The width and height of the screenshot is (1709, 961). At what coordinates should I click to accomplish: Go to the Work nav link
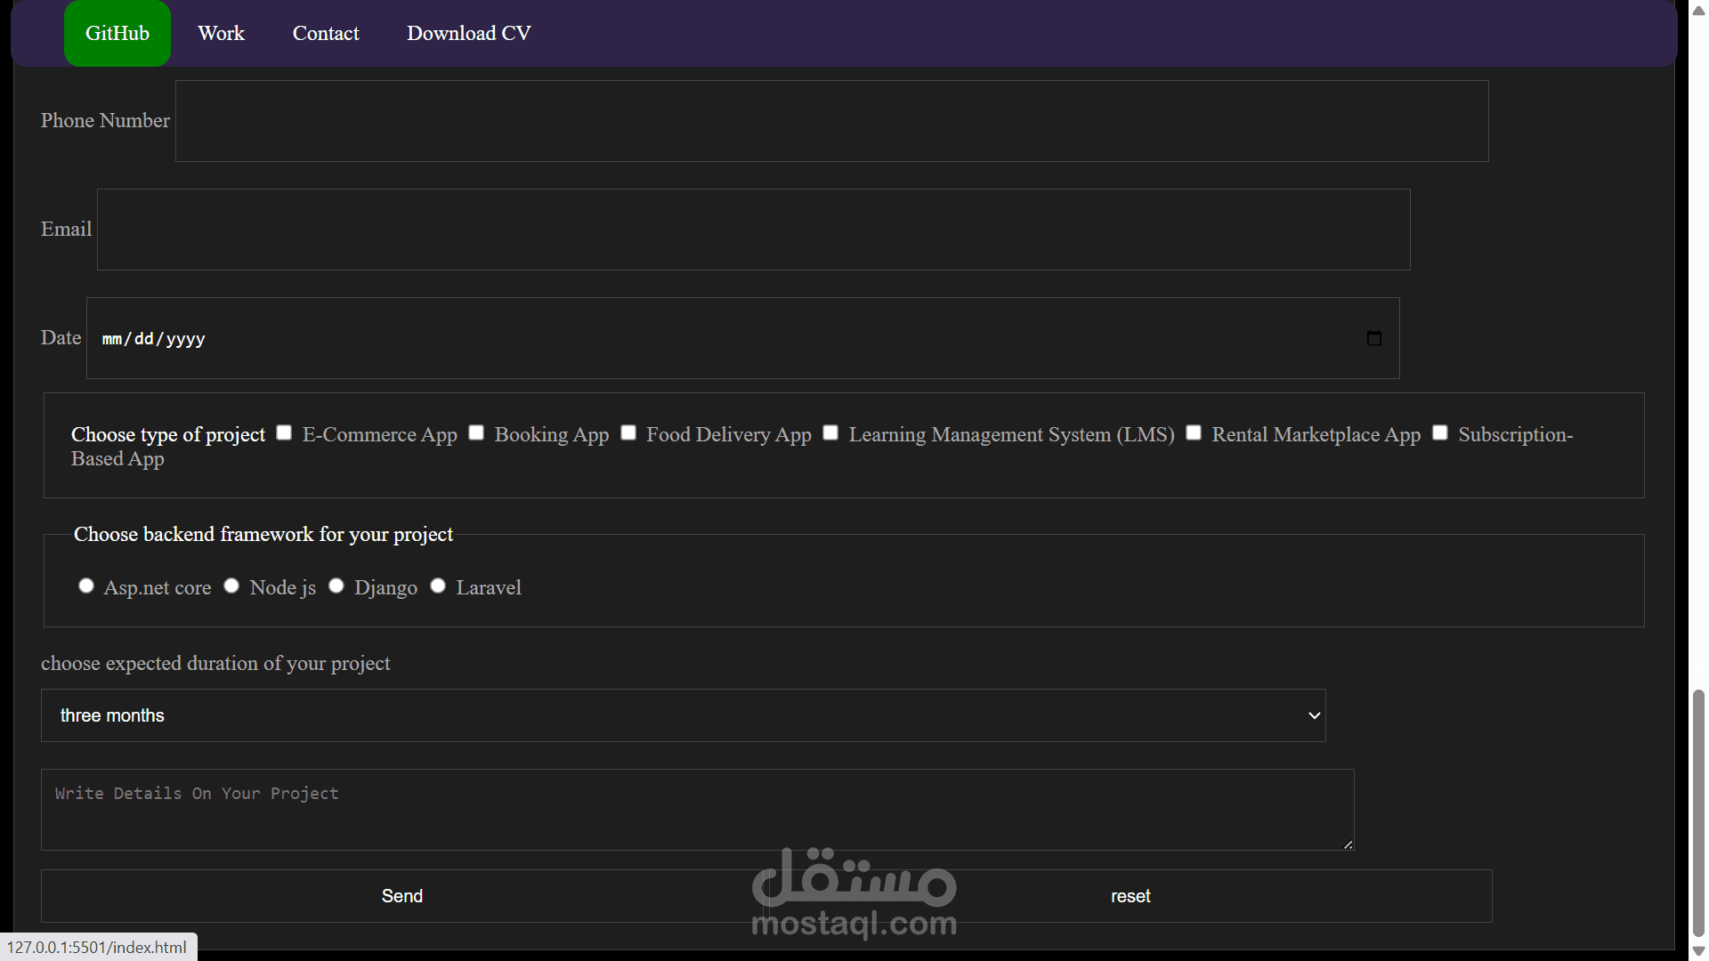coord(221,33)
